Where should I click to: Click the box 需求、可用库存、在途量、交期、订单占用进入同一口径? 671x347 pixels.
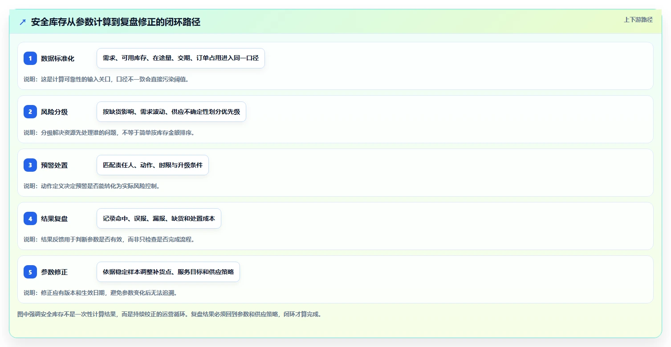tap(181, 58)
